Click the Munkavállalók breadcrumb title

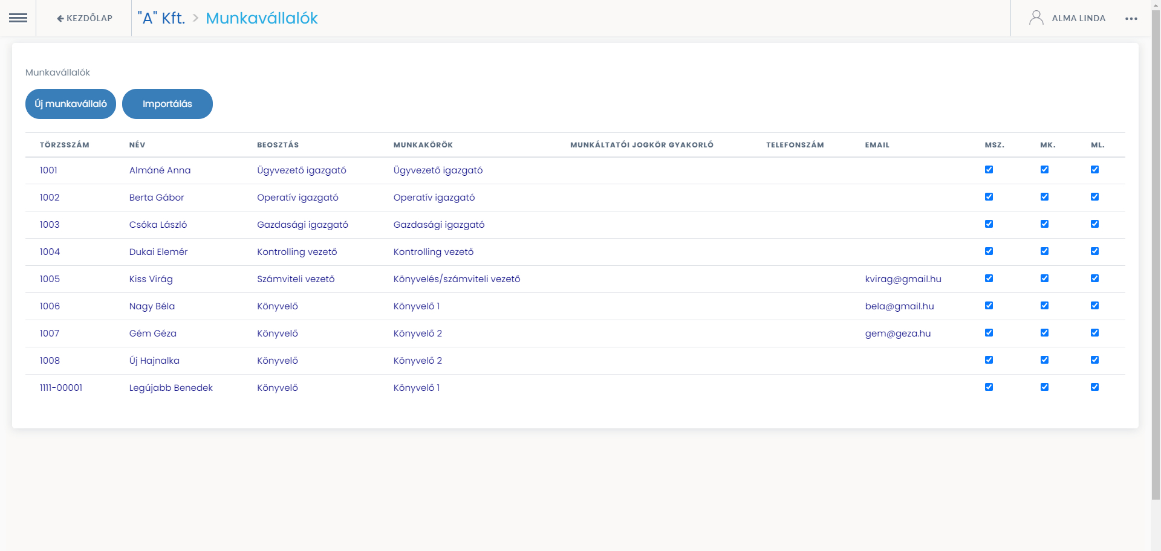point(261,18)
